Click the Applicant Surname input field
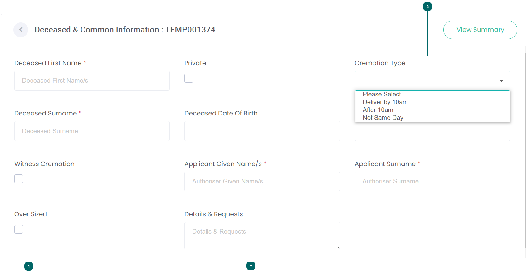The height and width of the screenshot is (274, 527). click(x=432, y=181)
